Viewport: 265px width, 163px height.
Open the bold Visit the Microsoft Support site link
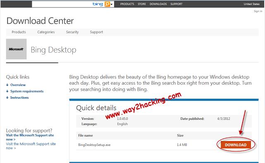coord(30,137)
